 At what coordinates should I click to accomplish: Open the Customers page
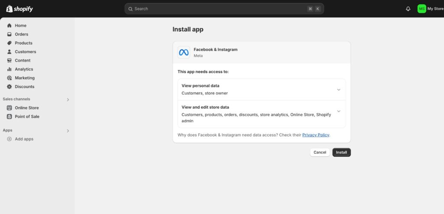[26, 52]
